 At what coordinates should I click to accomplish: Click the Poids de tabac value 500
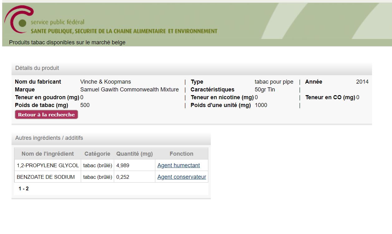[85, 105]
